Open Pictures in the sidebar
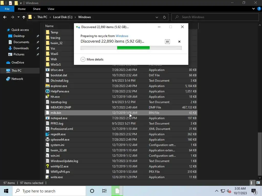 pos(19,54)
